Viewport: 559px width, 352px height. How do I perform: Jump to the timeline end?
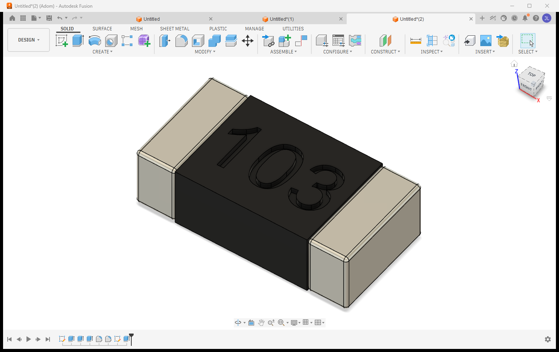48,339
